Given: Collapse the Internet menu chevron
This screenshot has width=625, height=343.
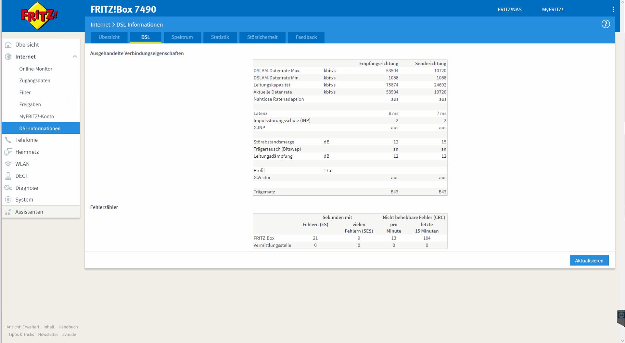Looking at the screenshot, I should pos(75,57).
